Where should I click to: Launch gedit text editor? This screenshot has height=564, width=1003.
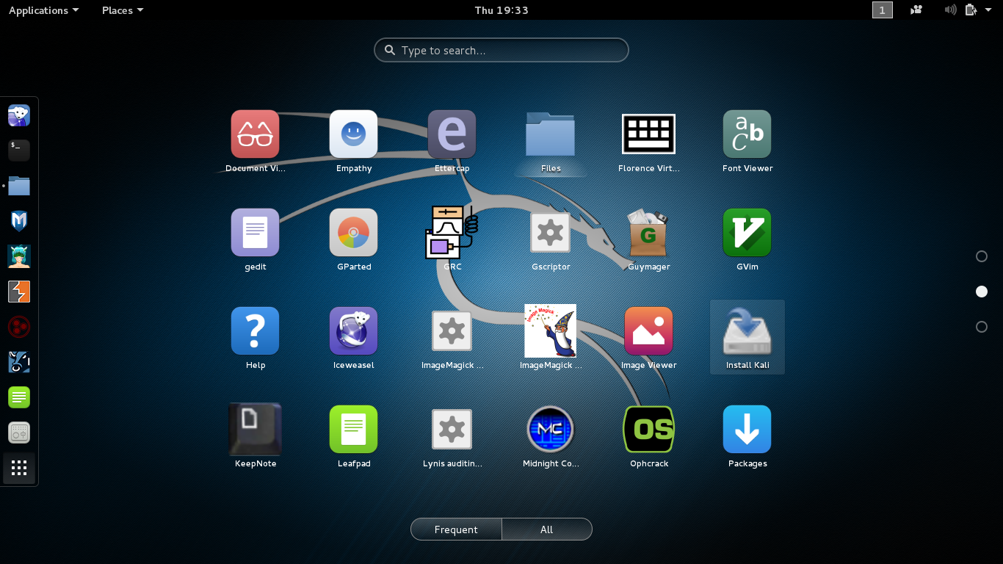click(x=255, y=233)
